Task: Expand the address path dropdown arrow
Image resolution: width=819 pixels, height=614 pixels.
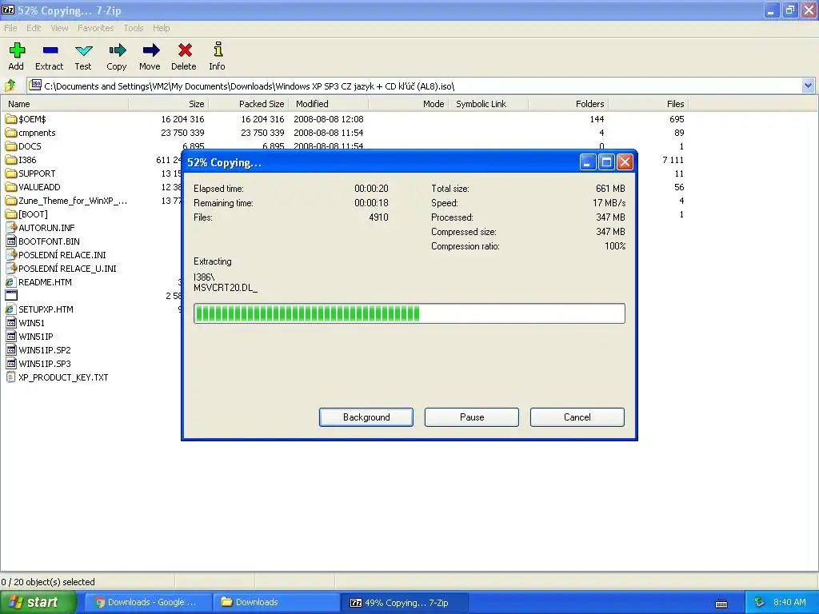Action: tap(808, 86)
